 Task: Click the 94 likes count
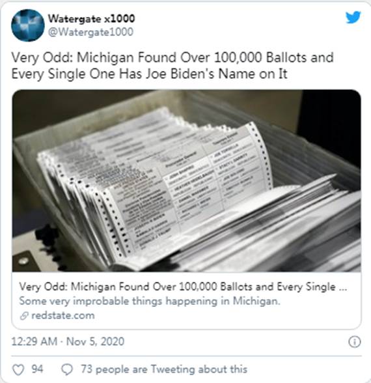37,369
